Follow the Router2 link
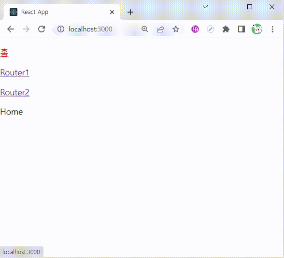The height and width of the screenshot is (258, 284). pos(14,92)
